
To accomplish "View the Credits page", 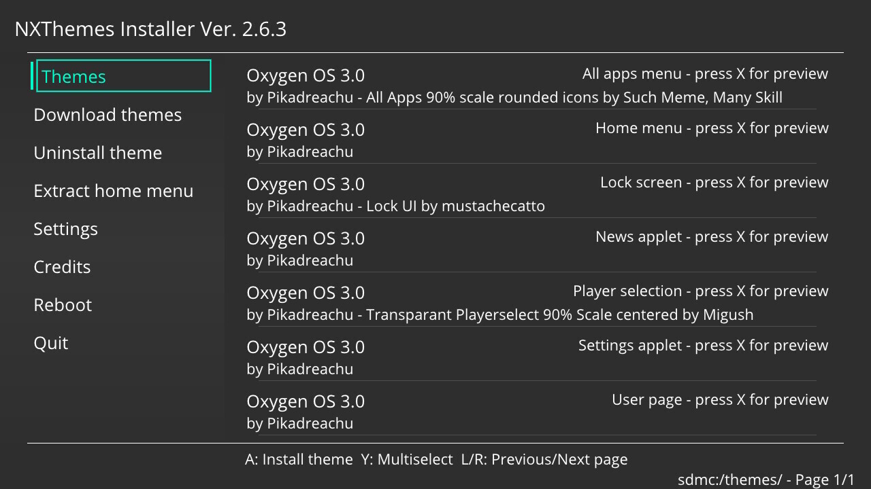I will (62, 267).
